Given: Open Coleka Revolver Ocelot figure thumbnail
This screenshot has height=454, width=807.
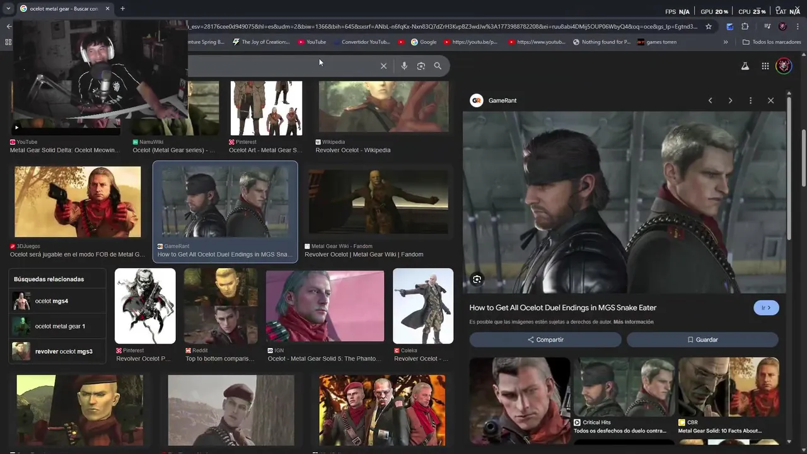Looking at the screenshot, I should click(x=423, y=306).
